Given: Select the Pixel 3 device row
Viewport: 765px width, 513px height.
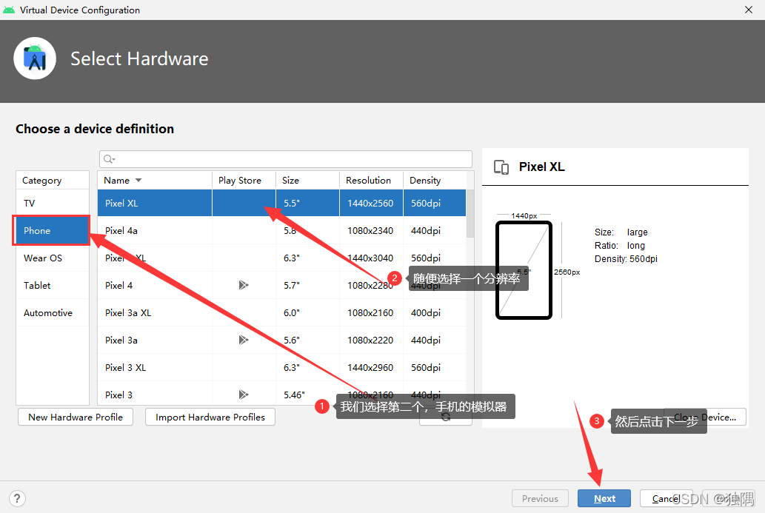Looking at the screenshot, I should click(x=282, y=394).
